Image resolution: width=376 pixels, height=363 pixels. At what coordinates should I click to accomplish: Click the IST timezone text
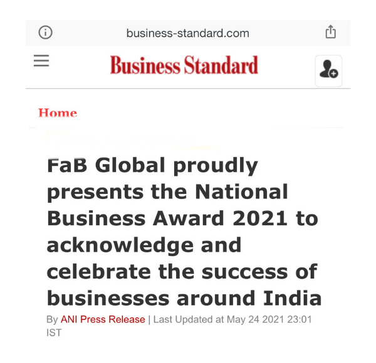pos(54,332)
